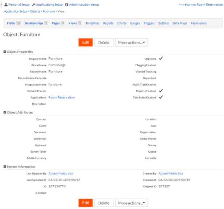224x209 pixels.
Task: Collapse the Object Properties section
Action: [x=5, y=52]
